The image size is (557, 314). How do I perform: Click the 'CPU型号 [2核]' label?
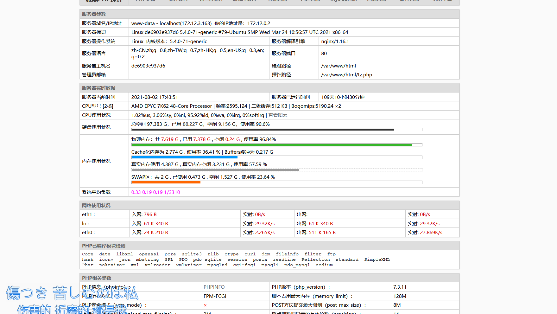point(98,106)
